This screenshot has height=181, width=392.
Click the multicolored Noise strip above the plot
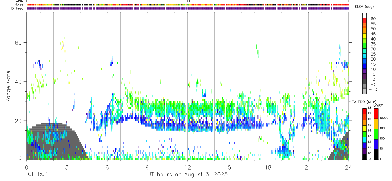tap(187, 5)
